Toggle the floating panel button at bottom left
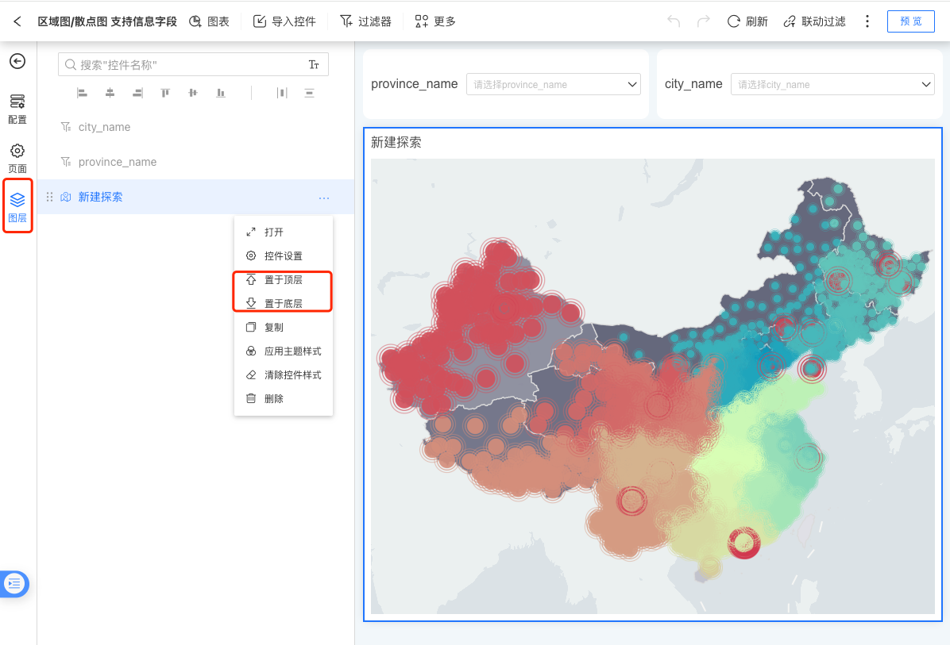This screenshot has width=950, height=645. [x=15, y=584]
